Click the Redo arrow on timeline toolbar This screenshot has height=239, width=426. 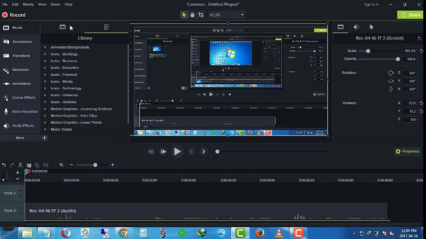pyautogui.click(x=12, y=165)
